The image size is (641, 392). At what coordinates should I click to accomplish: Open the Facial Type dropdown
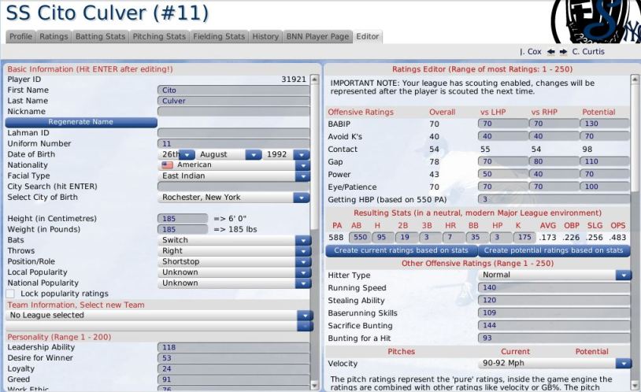(234, 176)
